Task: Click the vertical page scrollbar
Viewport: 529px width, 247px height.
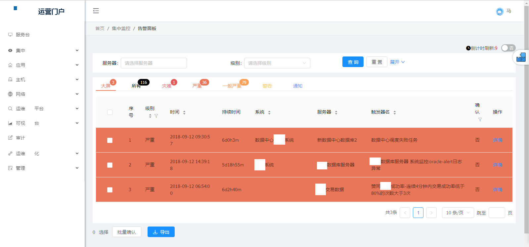Action: [526, 119]
